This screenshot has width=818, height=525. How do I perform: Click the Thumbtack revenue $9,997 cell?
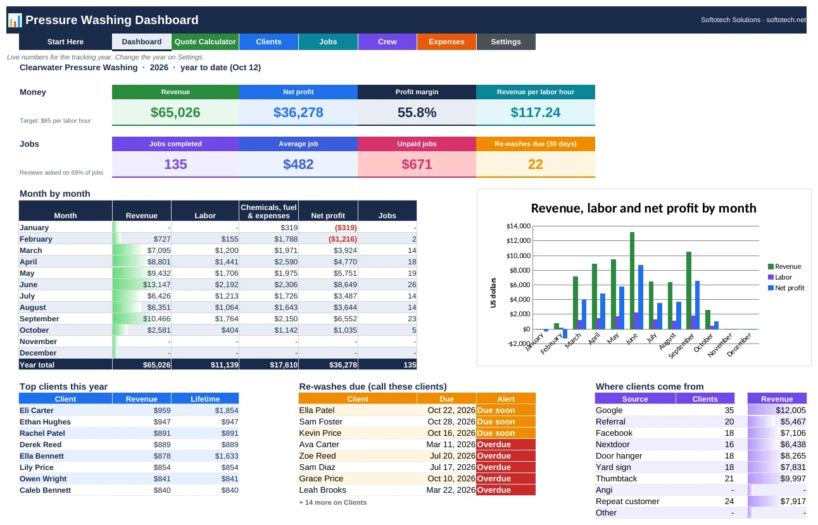[777, 479]
